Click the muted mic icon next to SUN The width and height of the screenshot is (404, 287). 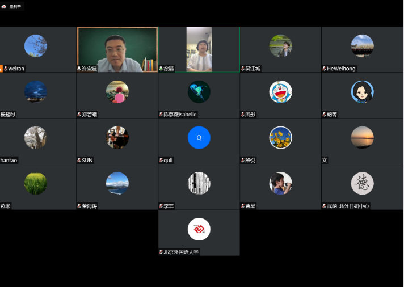pos(79,161)
